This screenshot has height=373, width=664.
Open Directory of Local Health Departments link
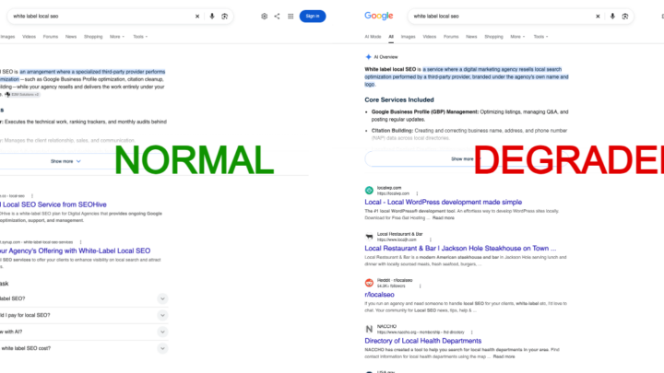[423, 341]
